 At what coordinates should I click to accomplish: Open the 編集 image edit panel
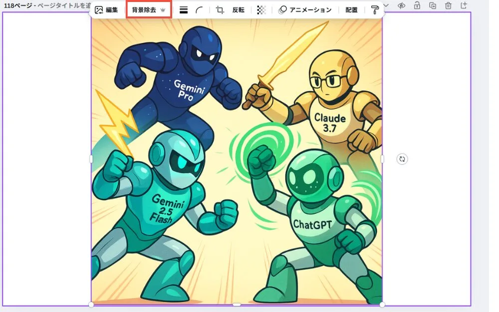(x=106, y=10)
